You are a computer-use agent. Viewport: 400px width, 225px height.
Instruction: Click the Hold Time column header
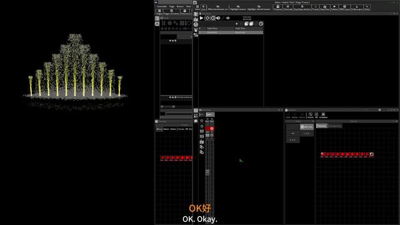[x=240, y=29]
